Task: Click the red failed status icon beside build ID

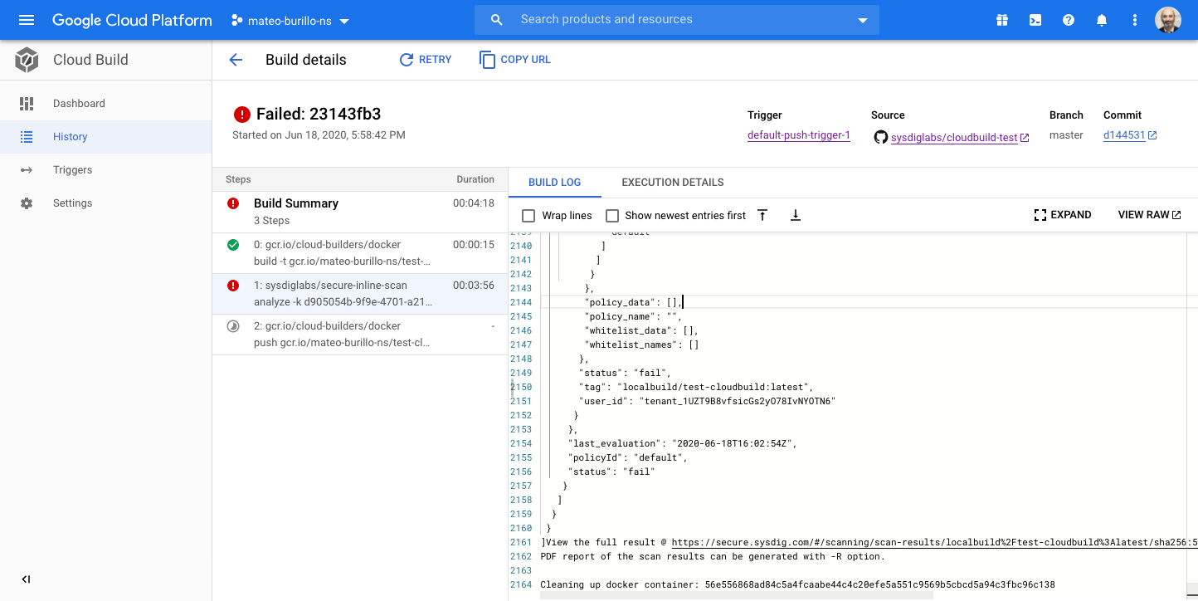Action: 241,115
